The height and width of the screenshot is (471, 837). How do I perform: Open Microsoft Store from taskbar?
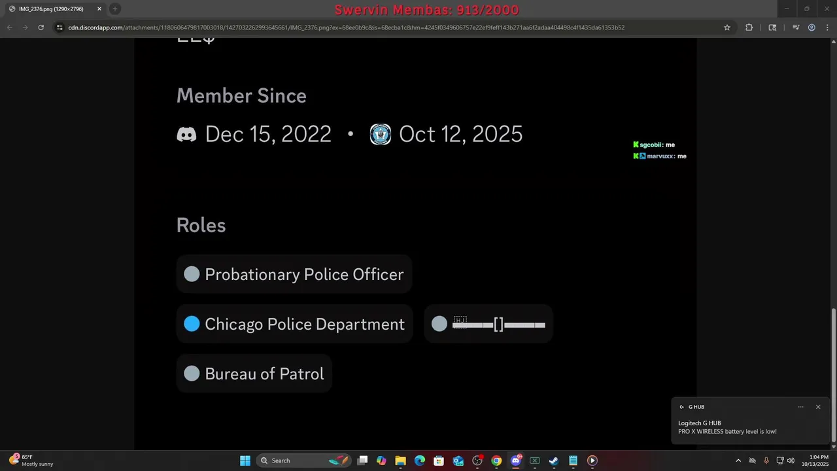pyautogui.click(x=439, y=461)
